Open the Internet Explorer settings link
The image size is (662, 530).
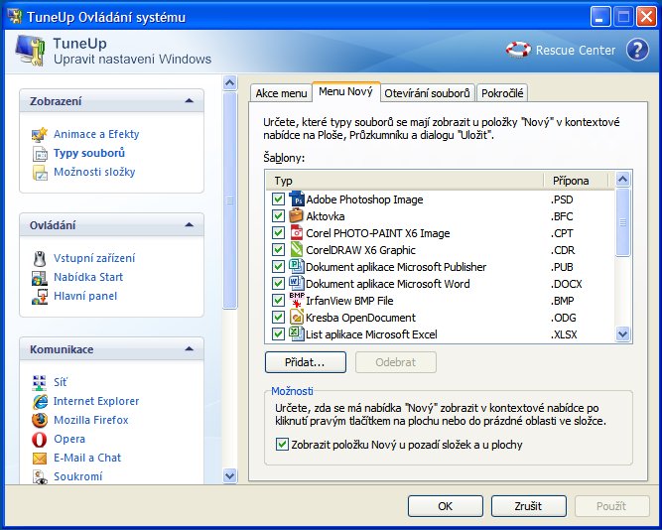(96, 401)
